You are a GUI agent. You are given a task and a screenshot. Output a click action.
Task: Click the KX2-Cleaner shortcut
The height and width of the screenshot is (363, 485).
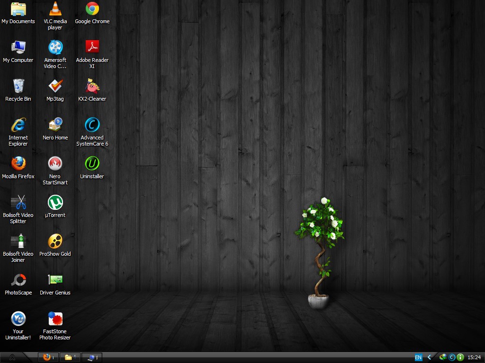tap(92, 86)
